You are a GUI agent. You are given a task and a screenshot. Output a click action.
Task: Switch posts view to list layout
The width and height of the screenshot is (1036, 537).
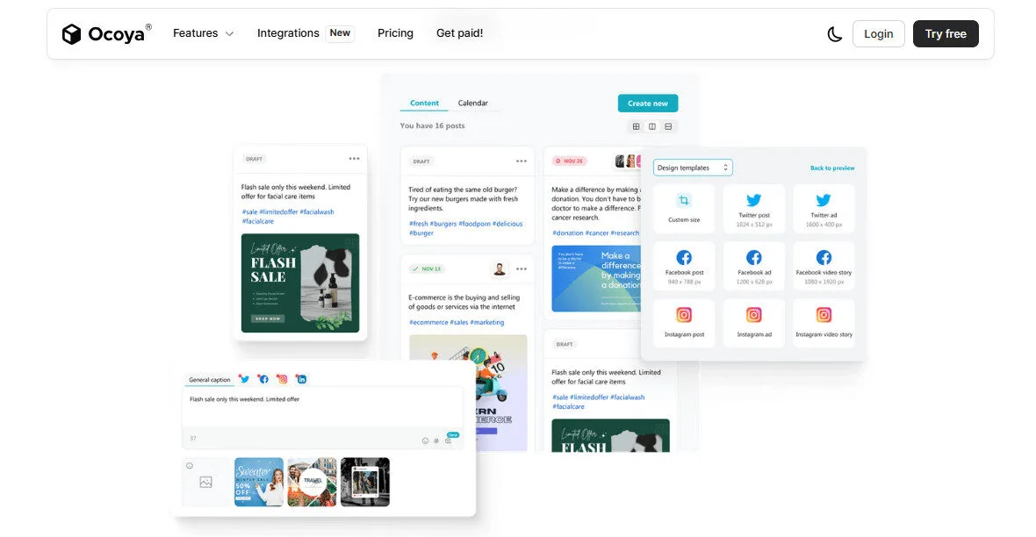668,126
